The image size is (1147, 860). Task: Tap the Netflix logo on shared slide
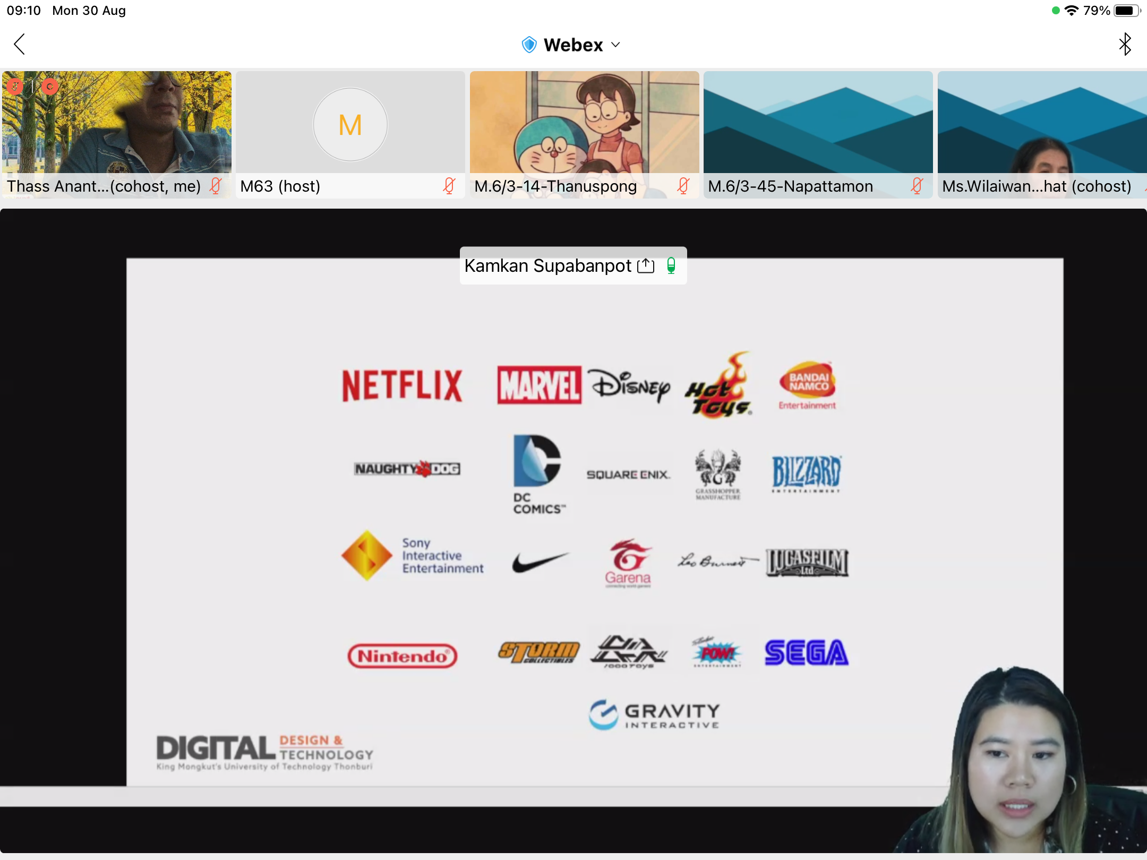402,386
